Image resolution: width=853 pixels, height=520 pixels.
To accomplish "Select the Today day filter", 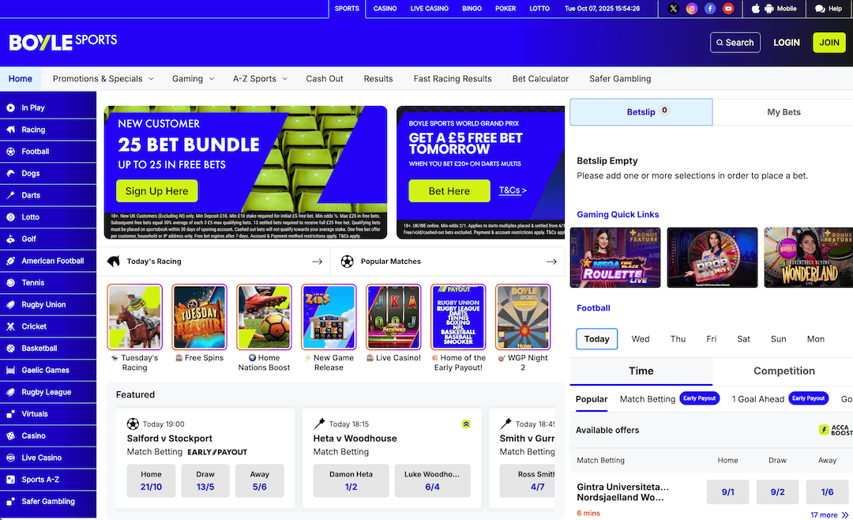I will (597, 339).
